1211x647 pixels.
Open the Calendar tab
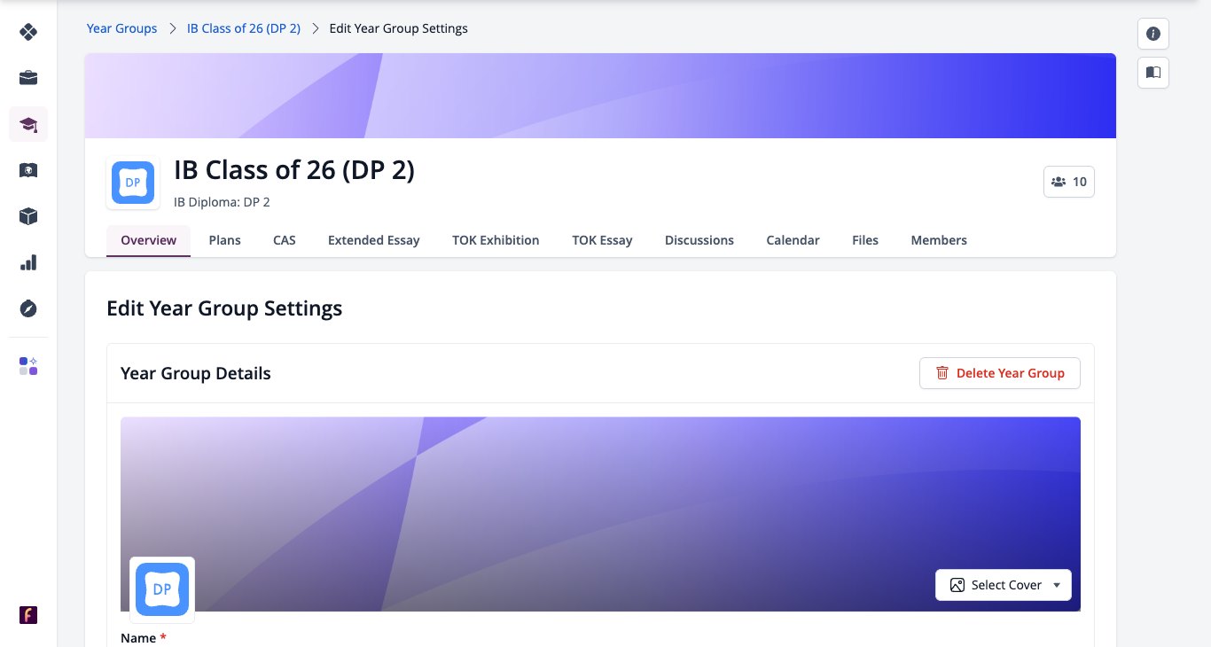(793, 240)
